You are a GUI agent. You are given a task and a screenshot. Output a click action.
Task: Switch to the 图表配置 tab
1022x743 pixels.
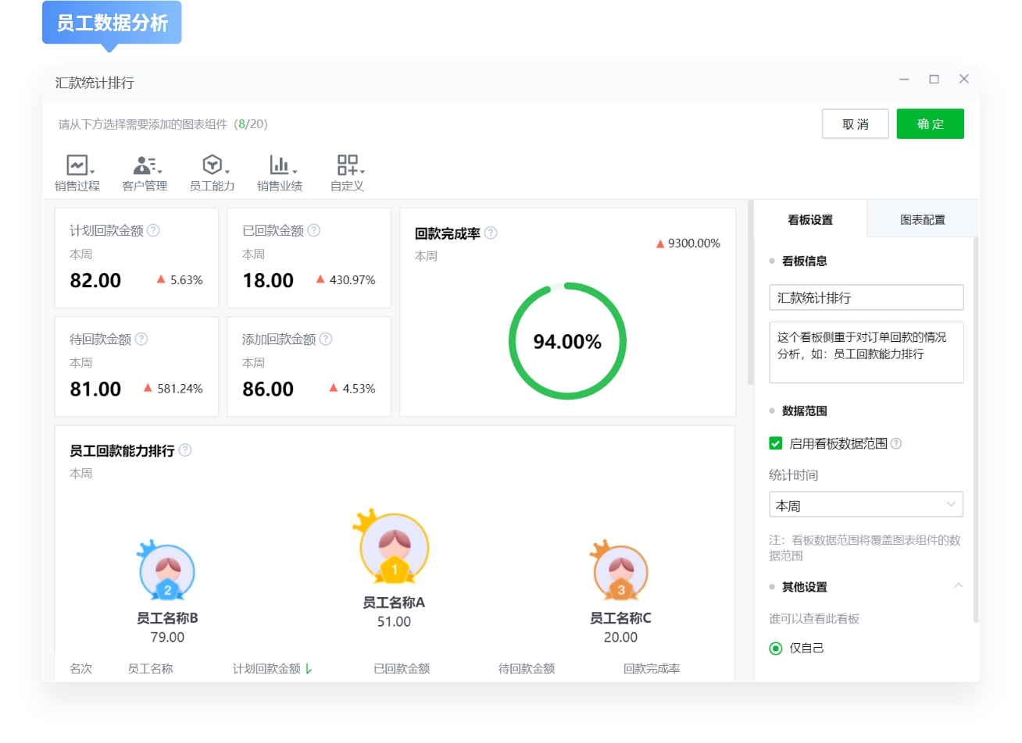click(922, 219)
